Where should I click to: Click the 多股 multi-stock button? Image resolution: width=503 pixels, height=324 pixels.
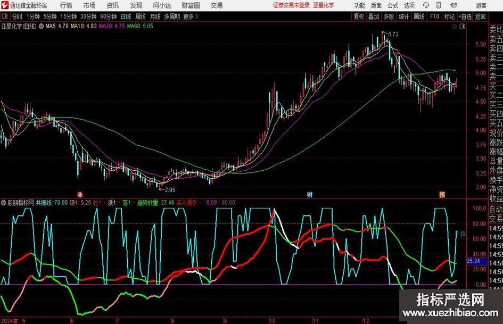(x=389, y=16)
